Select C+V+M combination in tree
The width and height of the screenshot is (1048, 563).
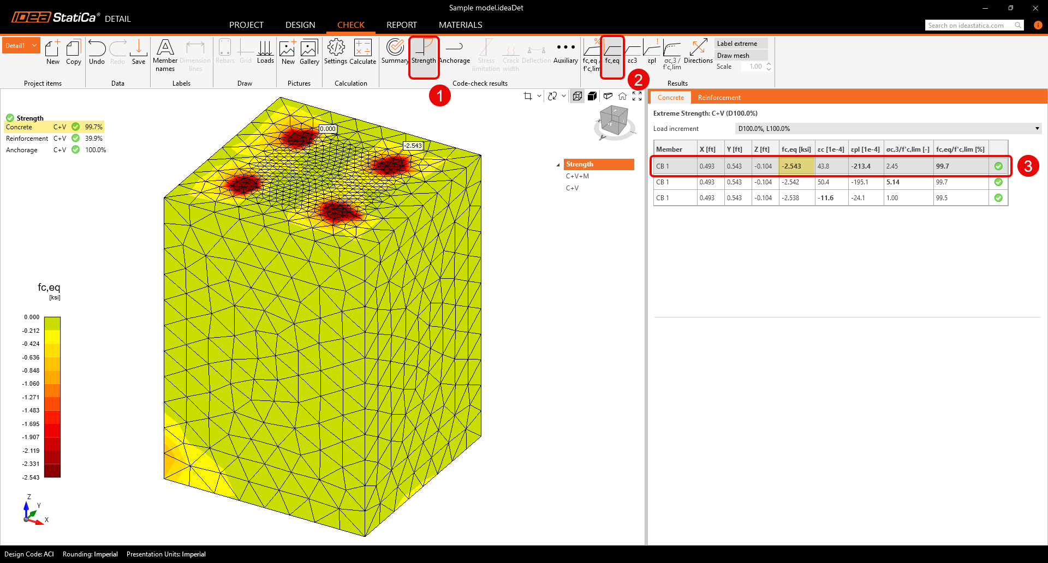click(x=577, y=176)
